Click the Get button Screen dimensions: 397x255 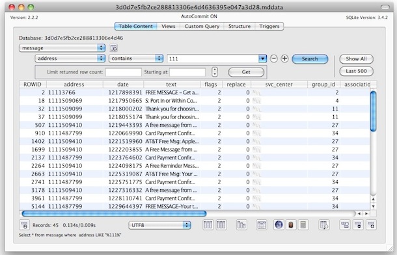246,72
